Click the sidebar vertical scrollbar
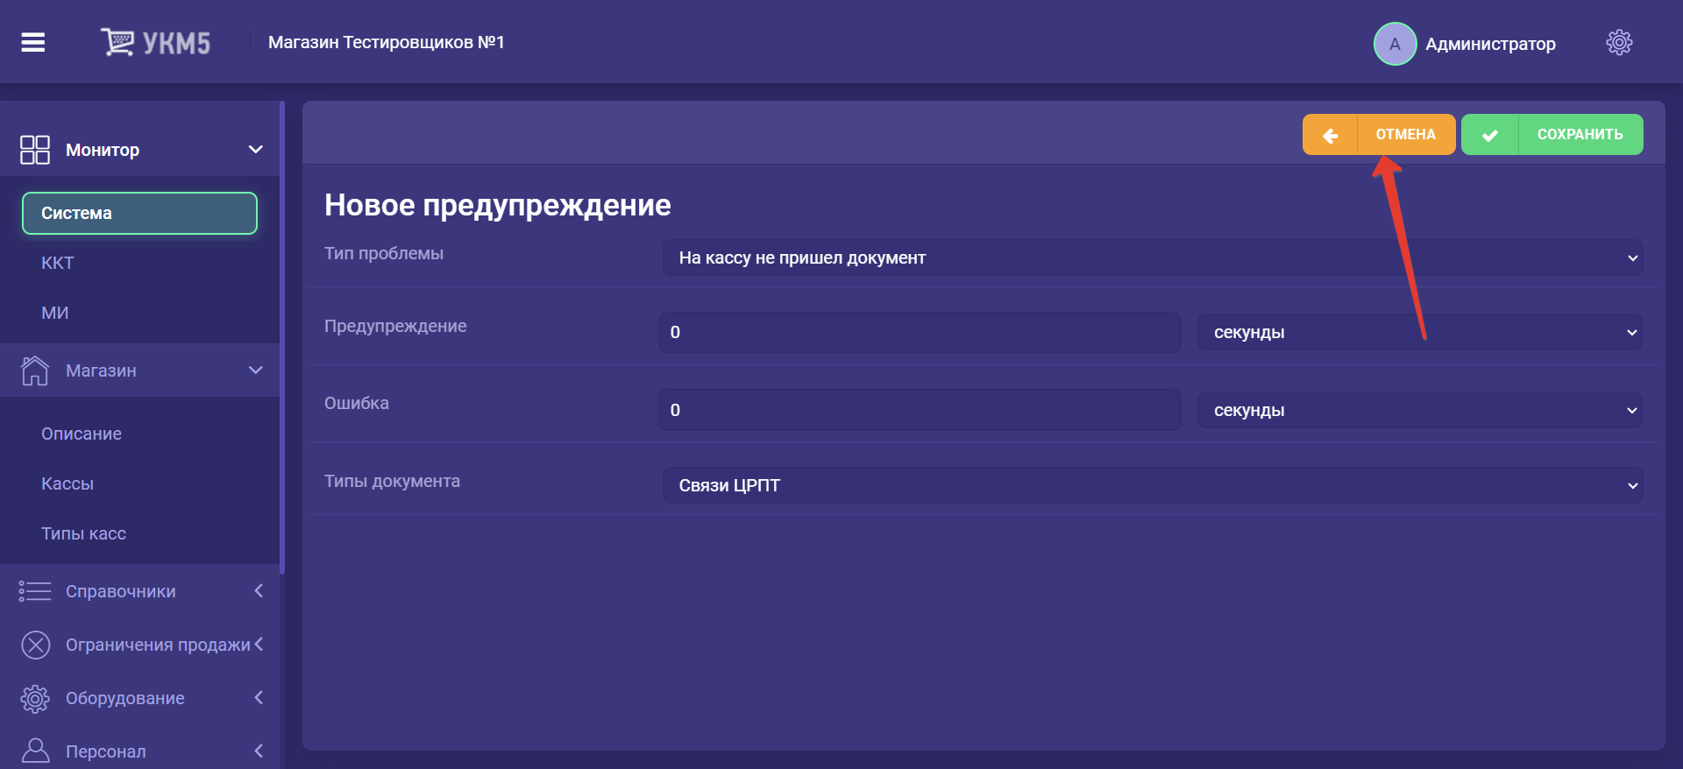The image size is (1683, 769). 282,337
